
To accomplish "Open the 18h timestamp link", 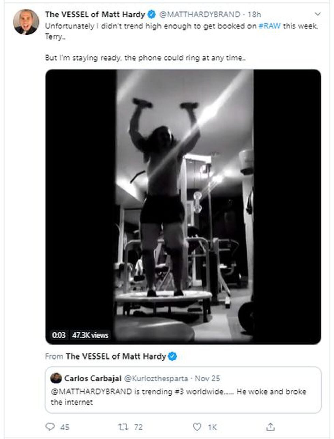I will tap(254, 14).
